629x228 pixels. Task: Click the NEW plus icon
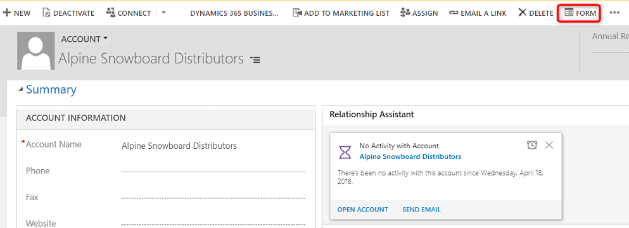(x=6, y=13)
